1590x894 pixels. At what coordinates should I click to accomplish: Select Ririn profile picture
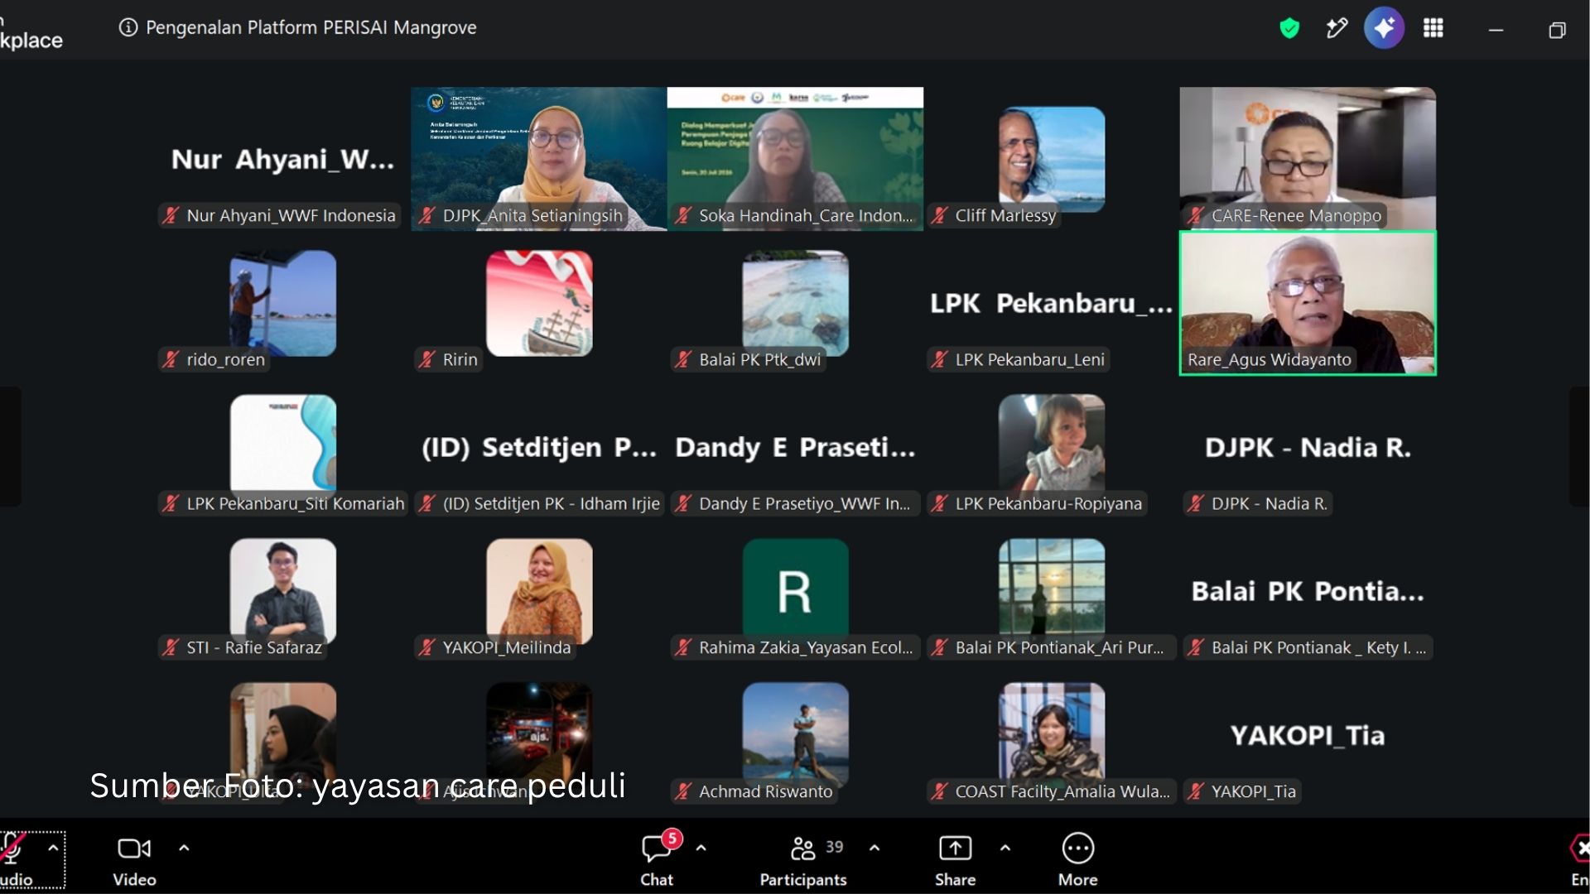tap(539, 303)
